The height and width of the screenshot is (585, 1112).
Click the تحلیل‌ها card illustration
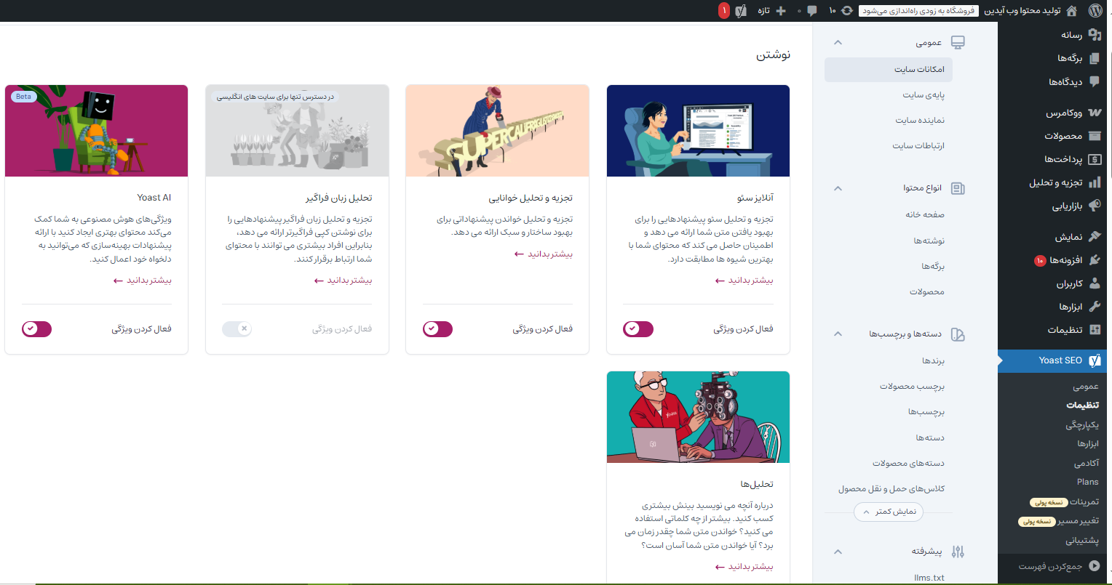point(697,416)
